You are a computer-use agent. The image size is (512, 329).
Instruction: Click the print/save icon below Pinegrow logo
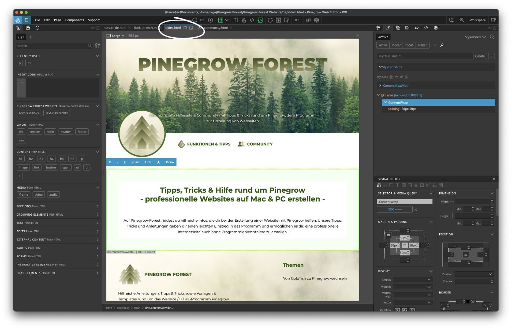(x=28, y=28)
